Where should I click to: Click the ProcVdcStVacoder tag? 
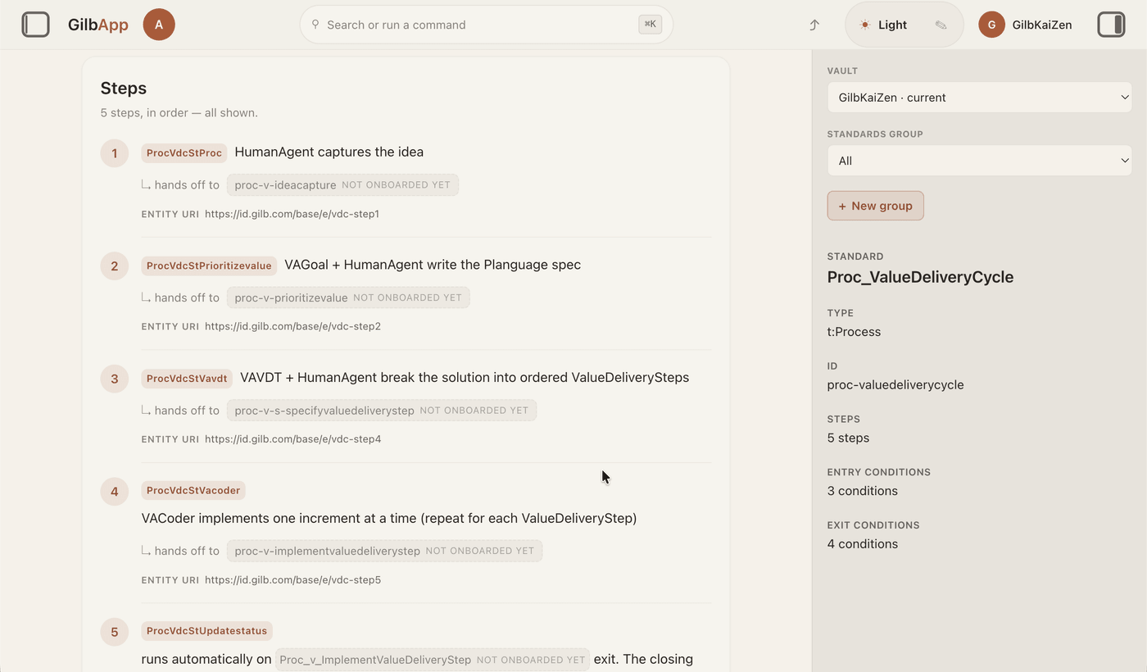click(193, 491)
